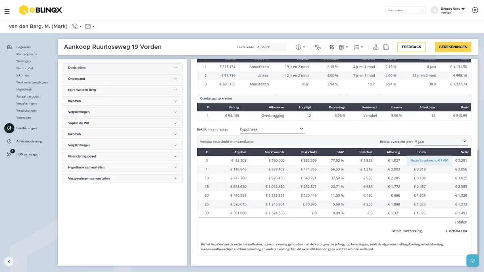Click the 'Netto Koopkracht: € 1.464' tooltip
Viewport: 484px width, 272px height.
pyautogui.click(x=429, y=160)
